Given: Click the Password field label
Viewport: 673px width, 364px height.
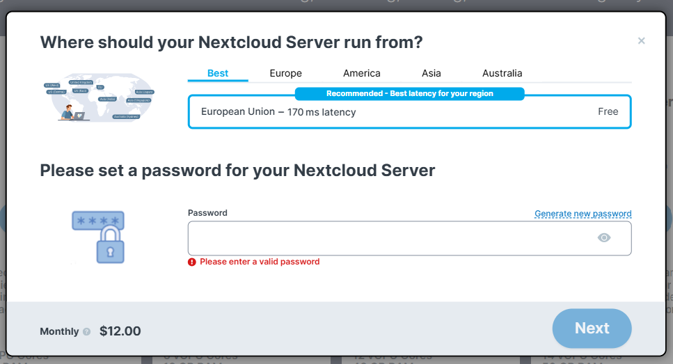Looking at the screenshot, I should (207, 213).
